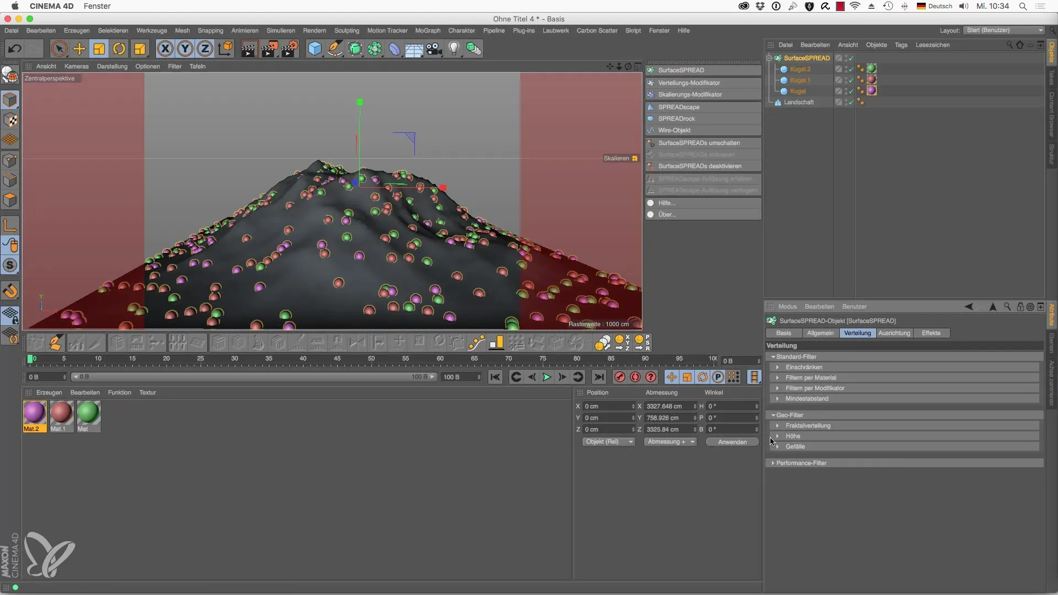1058x595 pixels.
Task: Switch to the Ausrichtung tab
Action: tap(894, 333)
